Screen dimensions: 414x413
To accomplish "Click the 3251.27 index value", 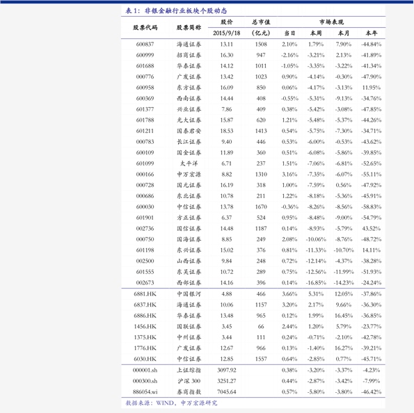I will click(x=227, y=381).
